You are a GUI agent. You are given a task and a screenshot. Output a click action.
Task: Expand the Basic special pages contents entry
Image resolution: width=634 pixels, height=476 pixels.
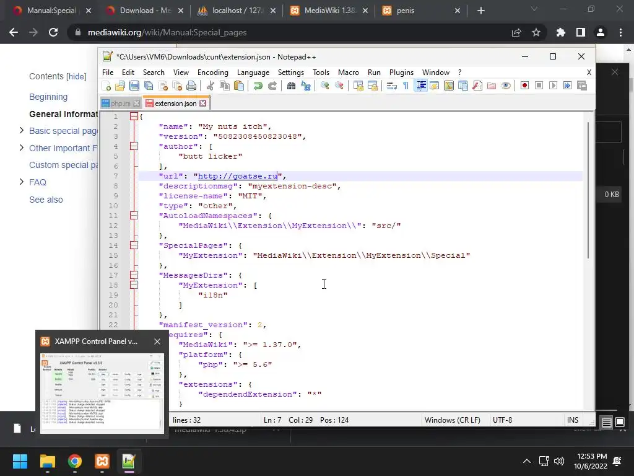click(22, 130)
